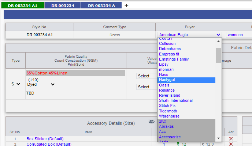Open the Buyer dropdown showing American Eagle
Screen dimensions: 252x146
[189, 35]
